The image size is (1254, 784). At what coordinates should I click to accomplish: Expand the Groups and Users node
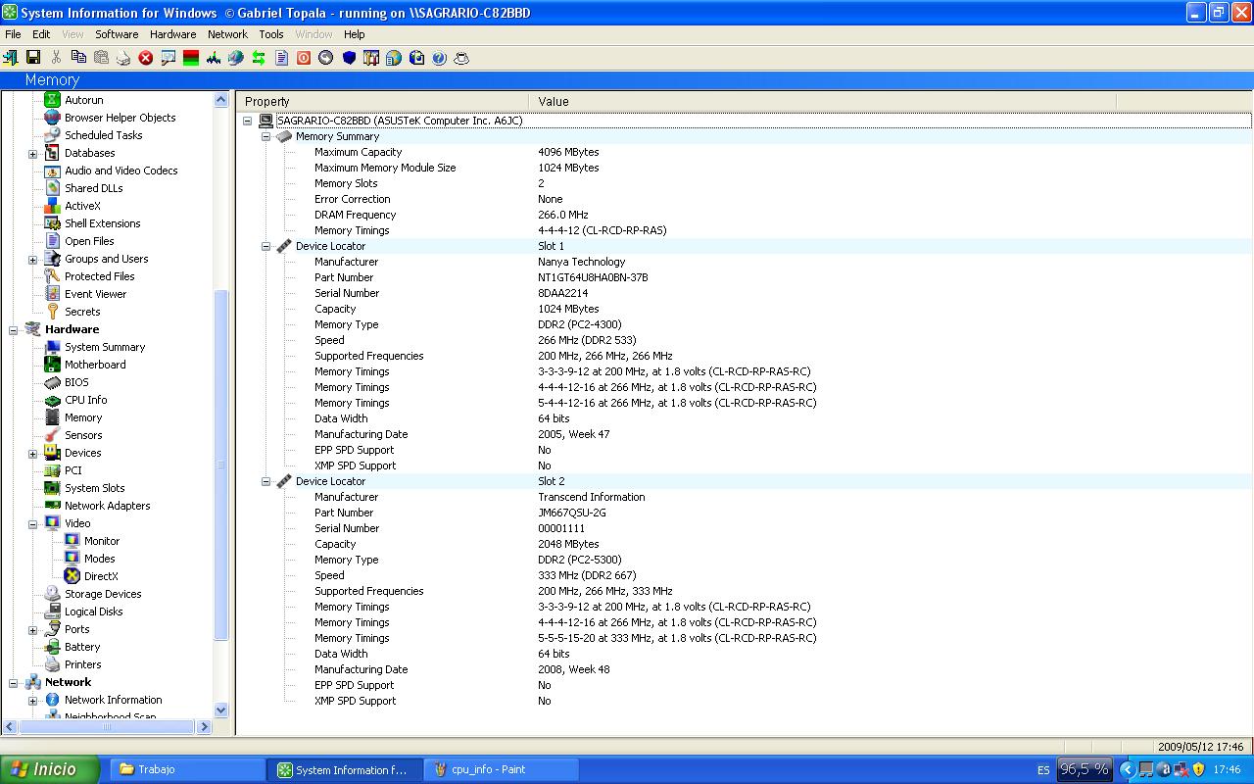[32, 260]
